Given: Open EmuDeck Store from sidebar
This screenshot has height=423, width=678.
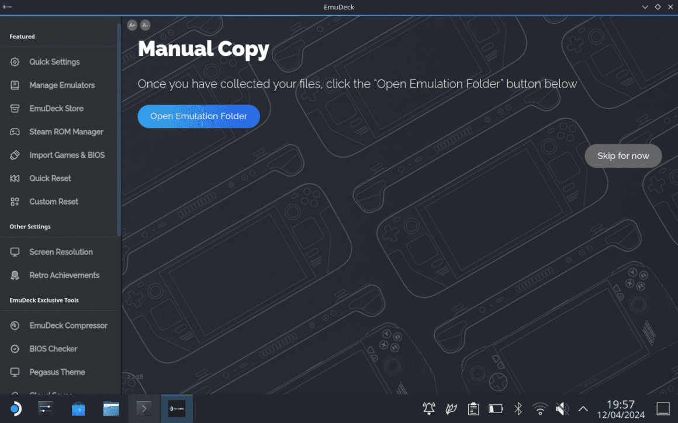Looking at the screenshot, I should point(57,109).
